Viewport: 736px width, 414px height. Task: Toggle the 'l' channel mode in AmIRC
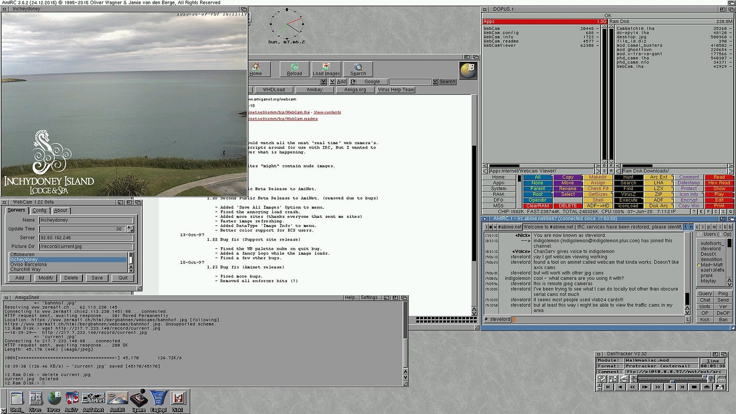pyautogui.click(x=720, y=227)
